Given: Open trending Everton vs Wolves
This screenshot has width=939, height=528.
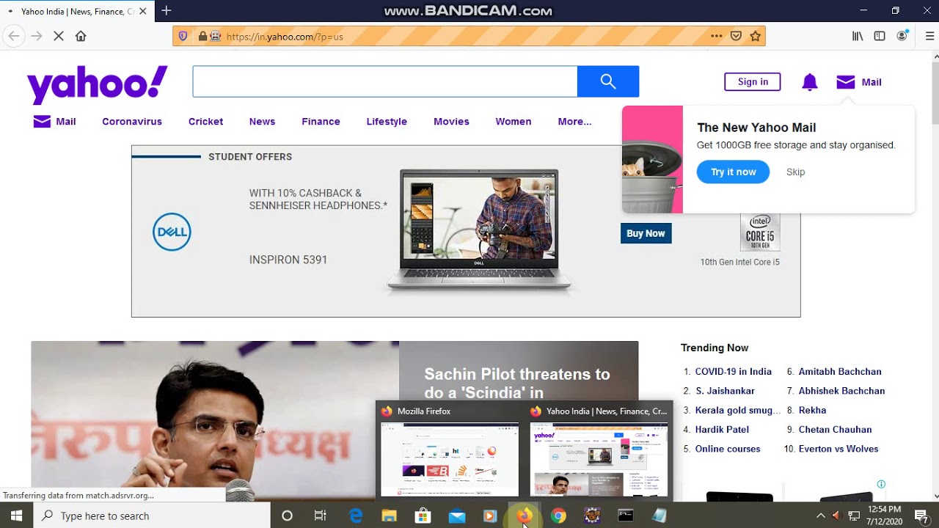Looking at the screenshot, I should (x=838, y=449).
